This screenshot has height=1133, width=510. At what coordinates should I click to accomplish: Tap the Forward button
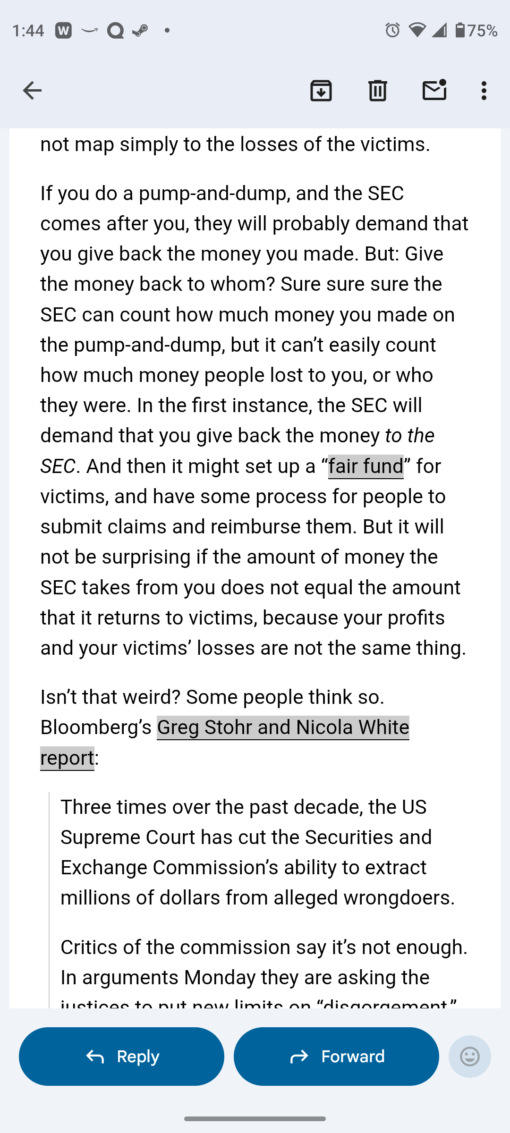tap(336, 1057)
